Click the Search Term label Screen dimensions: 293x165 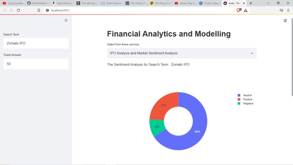11,35
